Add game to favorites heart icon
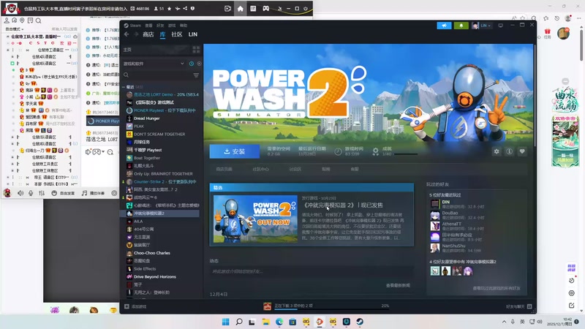The height and width of the screenshot is (329, 585). [522, 151]
